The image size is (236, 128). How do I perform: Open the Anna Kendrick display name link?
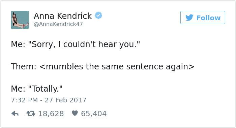[63, 16]
